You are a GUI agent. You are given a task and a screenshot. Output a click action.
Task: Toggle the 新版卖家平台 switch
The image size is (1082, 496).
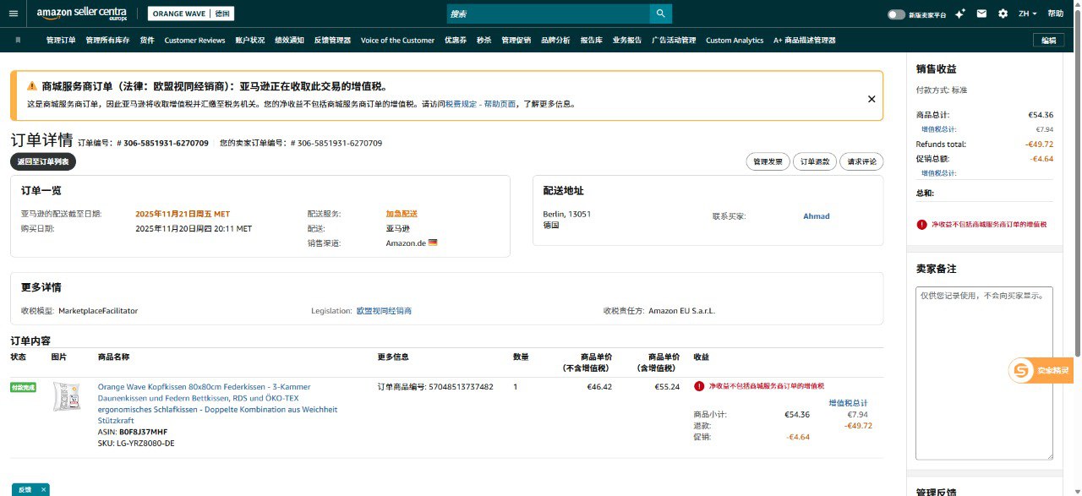pos(896,14)
